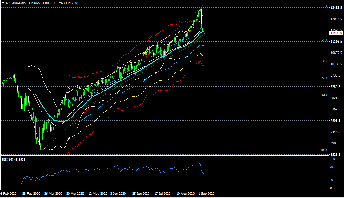The width and height of the screenshot is (344, 198).
Task: Click the 20 Apr 2020 date label
Action: pos(75,194)
